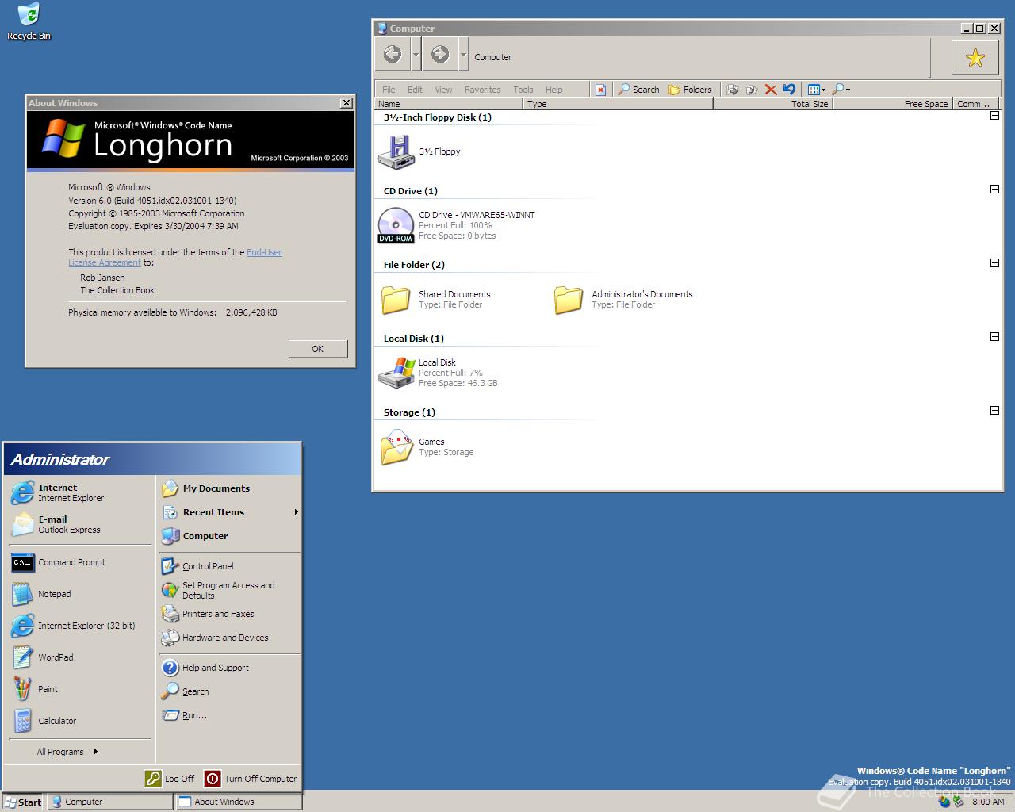The image size is (1015, 812).
Task: Open Control Panel from Start menu
Action: (230, 566)
